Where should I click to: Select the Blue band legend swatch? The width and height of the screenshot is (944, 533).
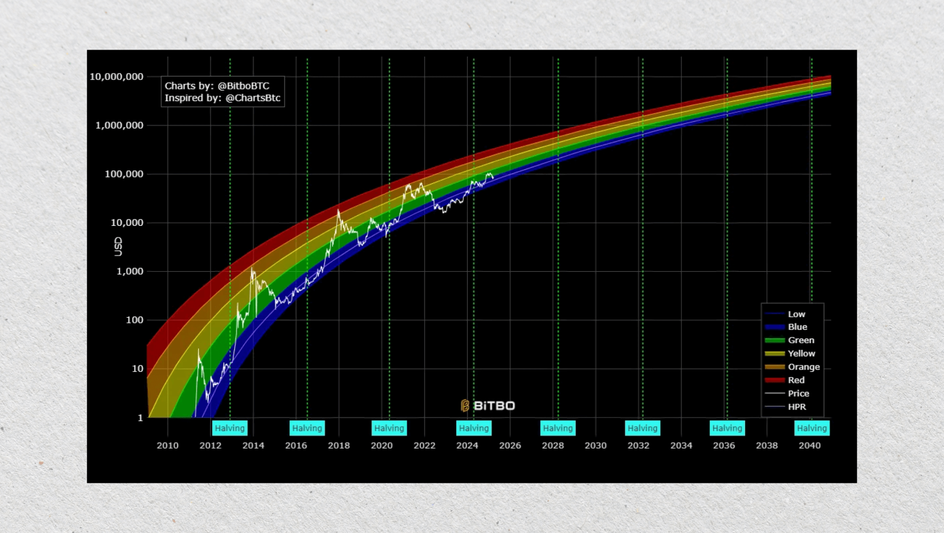[x=774, y=327]
